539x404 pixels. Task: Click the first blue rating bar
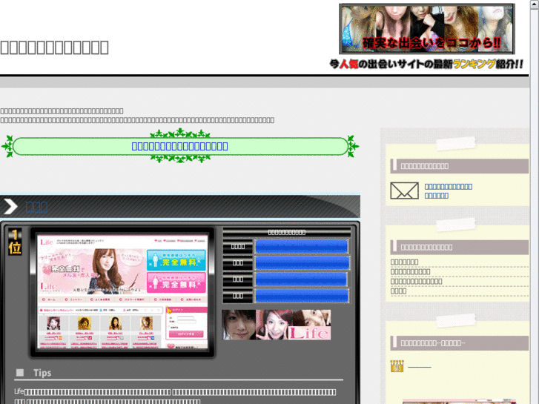click(301, 247)
